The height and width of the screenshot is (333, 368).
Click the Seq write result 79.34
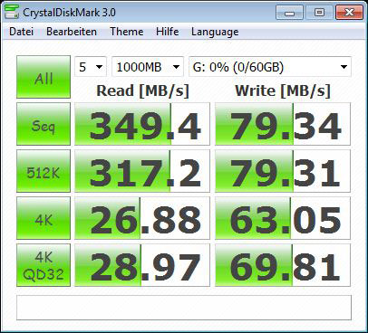click(283, 124)
